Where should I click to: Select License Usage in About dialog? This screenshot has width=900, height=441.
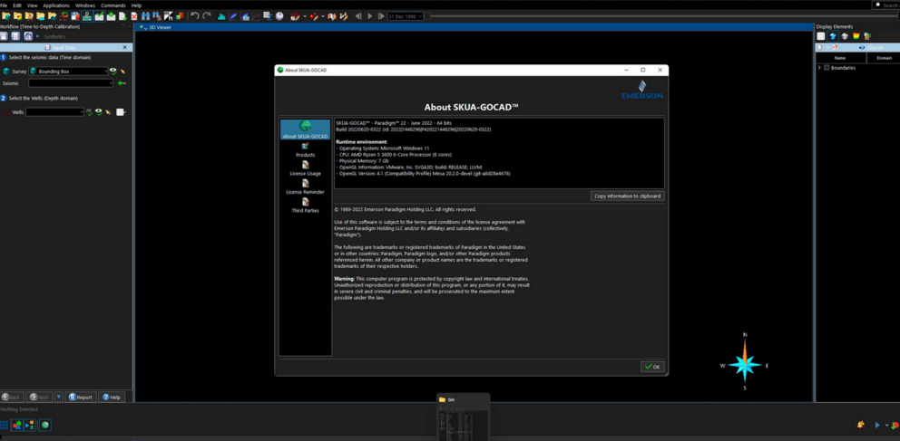click(306, 168)
